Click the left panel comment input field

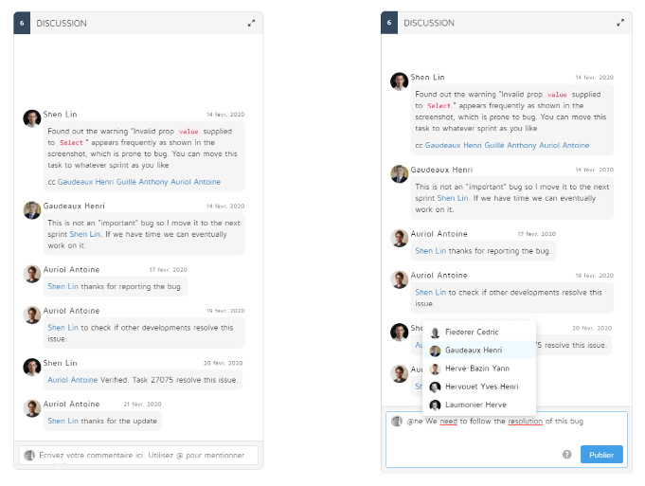click(x=146, y=456)
